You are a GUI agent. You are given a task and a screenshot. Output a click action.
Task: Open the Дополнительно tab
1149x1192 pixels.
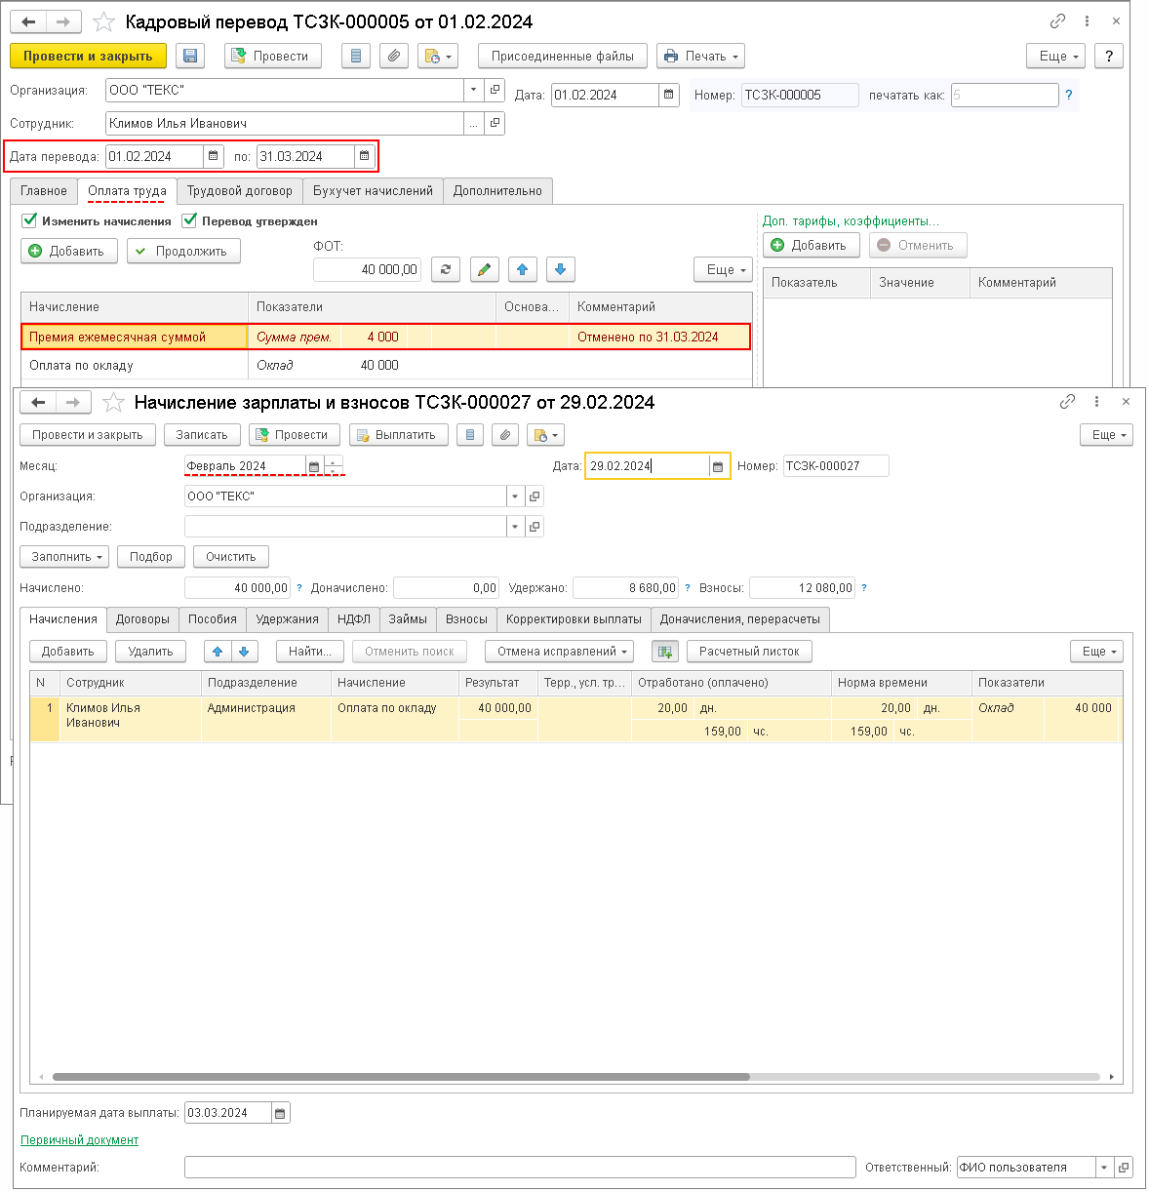pos(497,191)
